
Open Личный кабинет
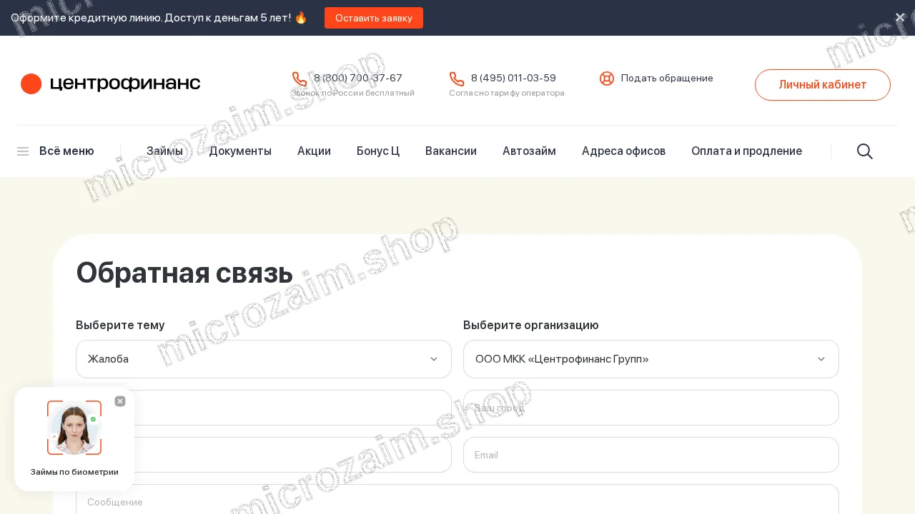point(823,85)
